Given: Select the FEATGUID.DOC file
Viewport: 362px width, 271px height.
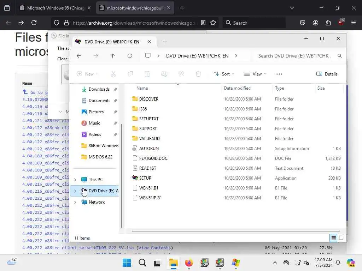Looking at the screenshot, I should click(153, 158).
